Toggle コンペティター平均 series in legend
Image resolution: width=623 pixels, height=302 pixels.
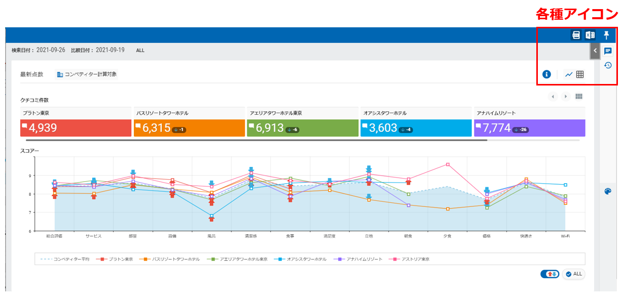pos(65,259)
